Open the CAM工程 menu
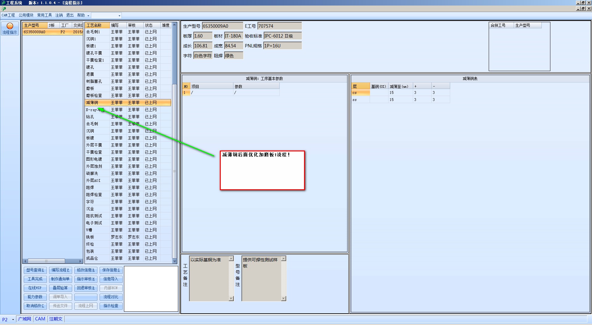592x325 pixels. (8, 15)
